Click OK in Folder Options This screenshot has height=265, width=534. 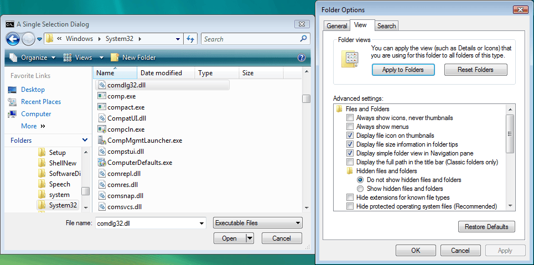point(416,251)
